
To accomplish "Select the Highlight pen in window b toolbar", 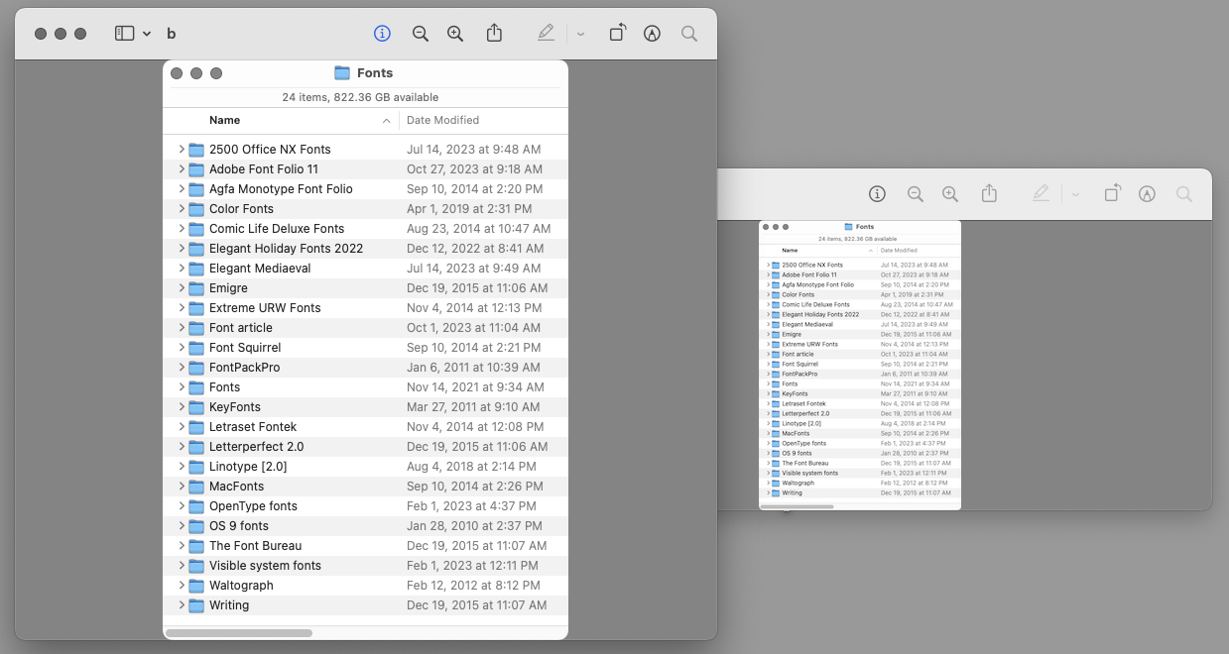I will [546, 34].
